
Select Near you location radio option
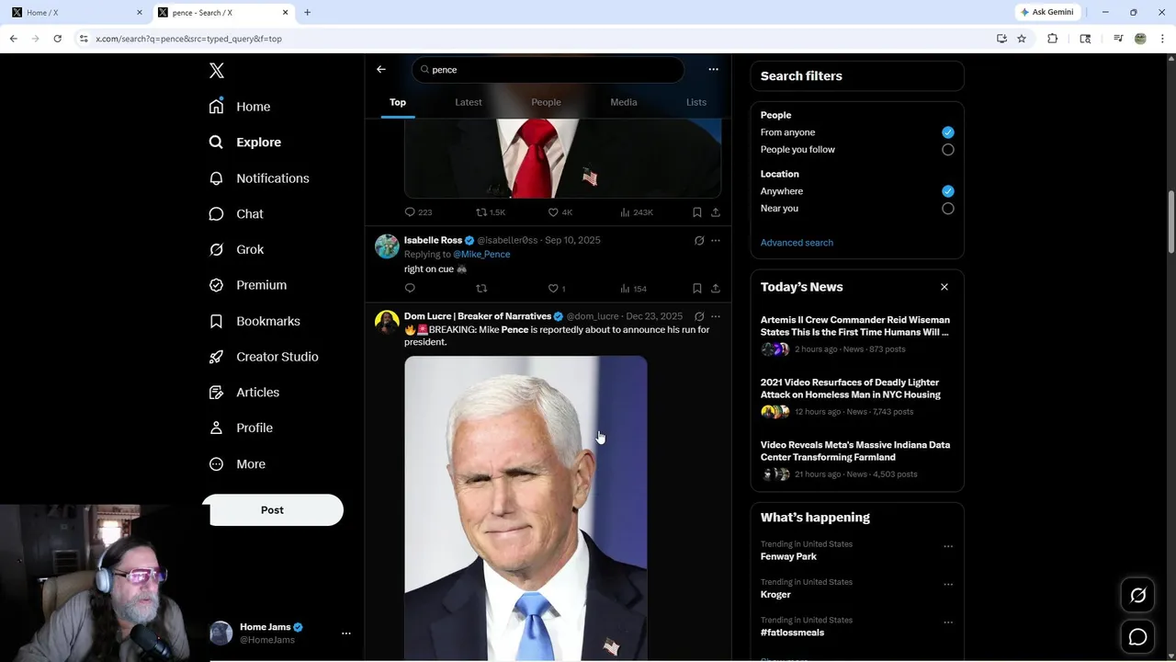tap(948, 209)
